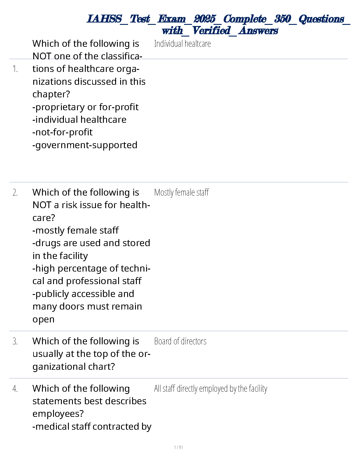357x463 pixels.
Task: Select question number 4 marker
Action: click(15, 389)
